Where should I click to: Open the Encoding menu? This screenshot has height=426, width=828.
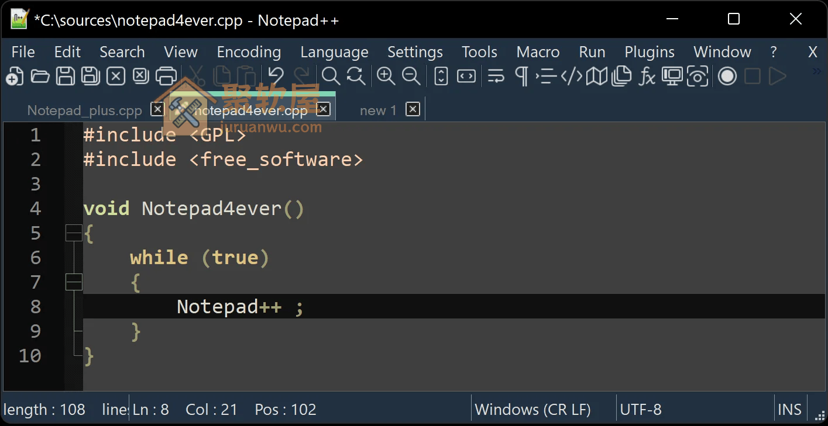coord(248,52)
